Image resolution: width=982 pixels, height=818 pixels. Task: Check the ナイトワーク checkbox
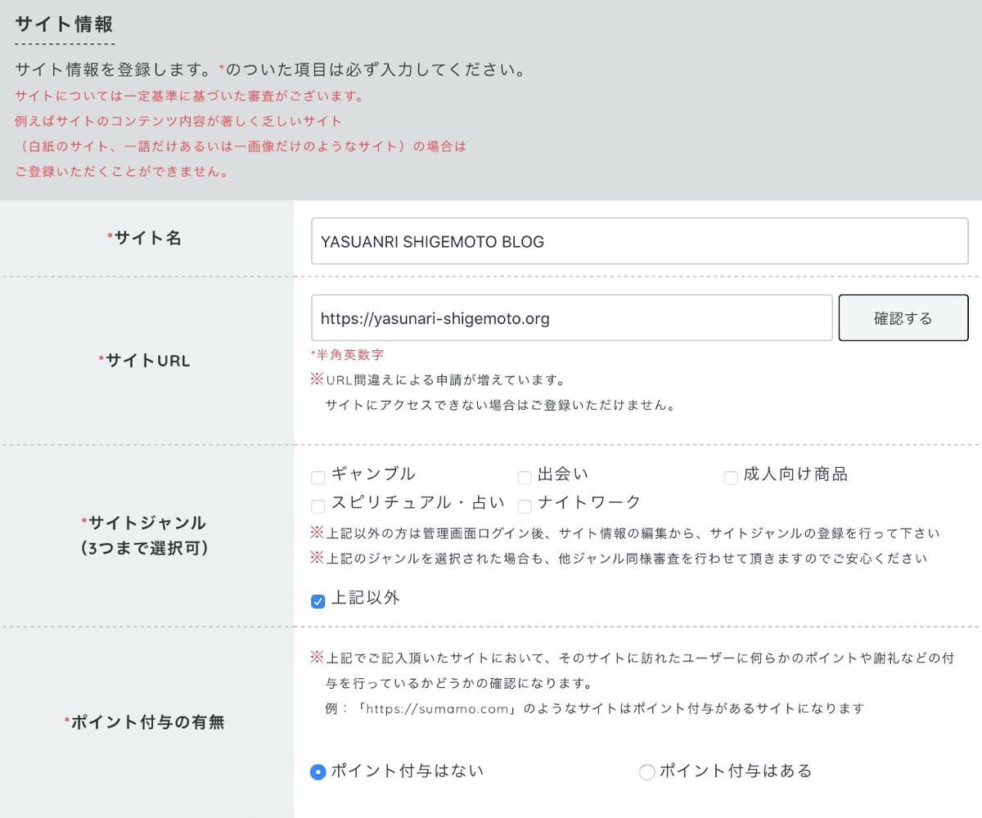pyautogui.click(x=524, y=506)
